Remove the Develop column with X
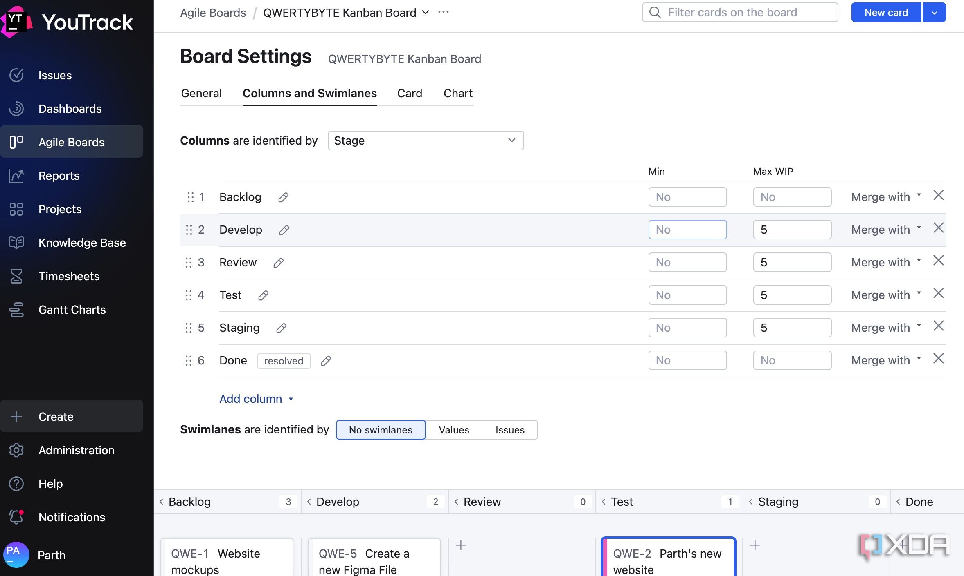This screenshot has width=964, height=576. (939, 228)
